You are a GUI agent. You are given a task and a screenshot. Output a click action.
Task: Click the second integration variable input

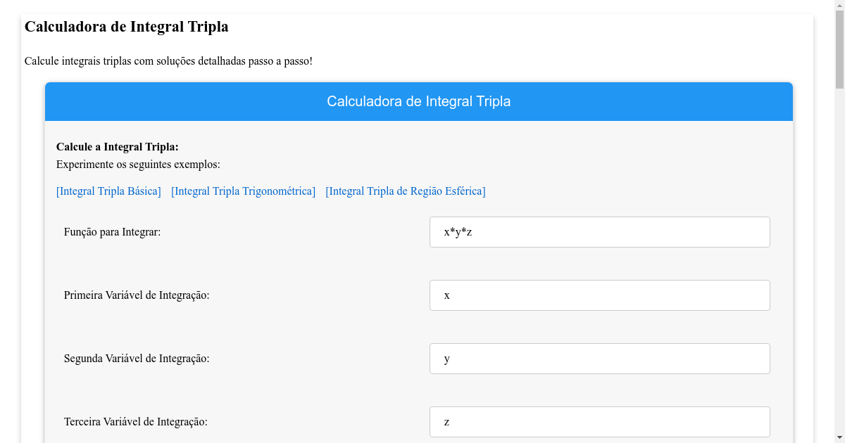[x=599, y=359]
